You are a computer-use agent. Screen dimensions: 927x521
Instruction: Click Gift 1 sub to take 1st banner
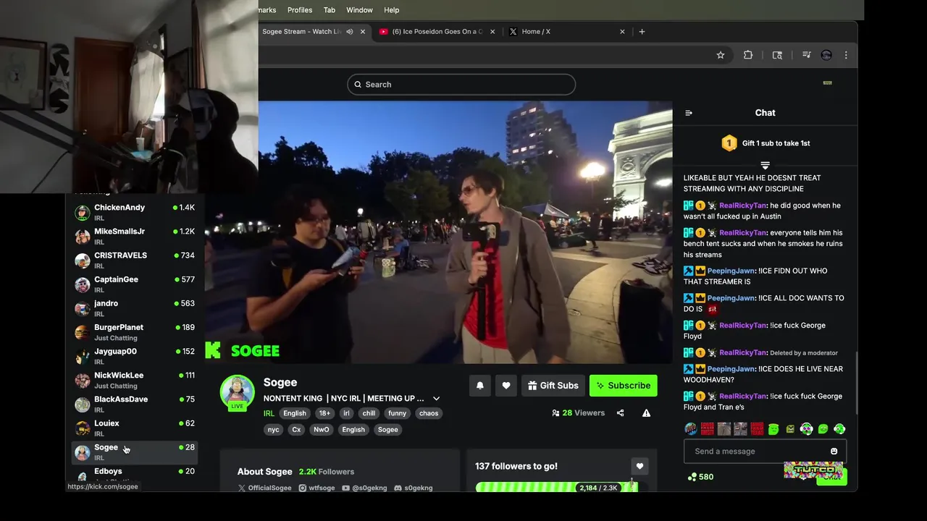(x=765, y=143)
